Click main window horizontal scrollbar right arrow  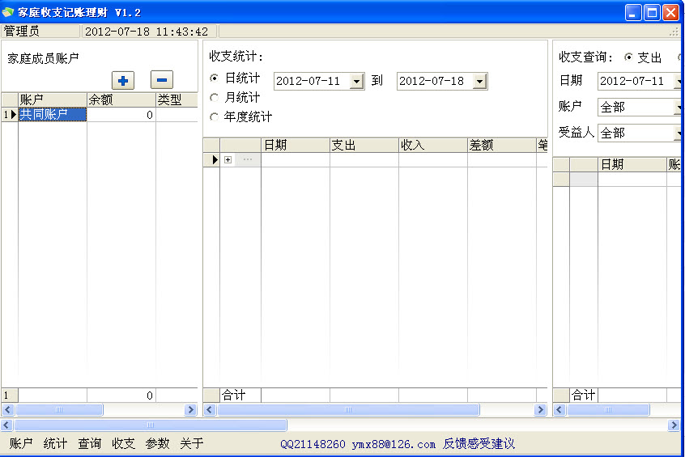click(x=674, y=425)
